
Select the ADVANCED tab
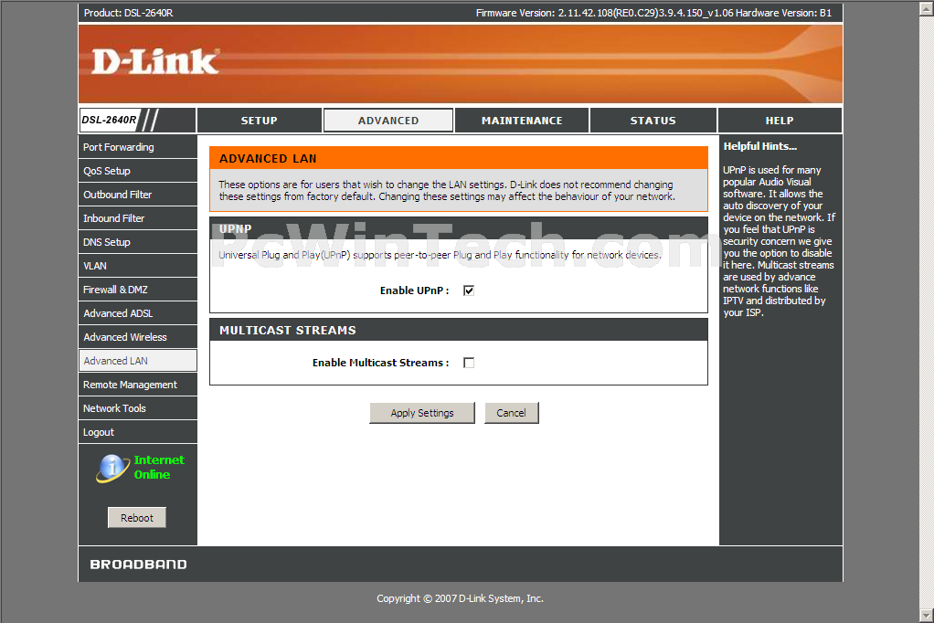click(388, 121)
